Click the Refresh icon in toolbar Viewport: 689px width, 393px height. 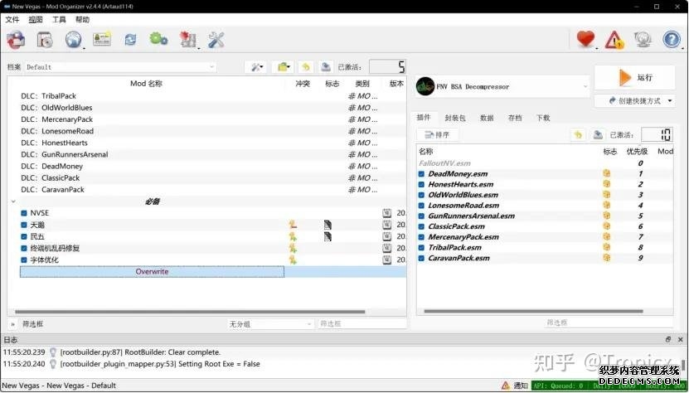click(130, 39)
